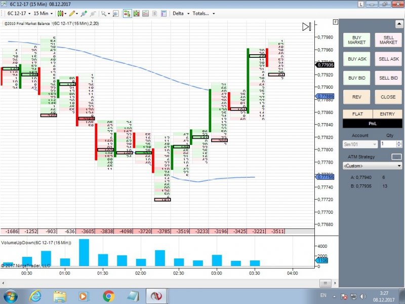Click the -1686 delta total cell

pos(10,231)
